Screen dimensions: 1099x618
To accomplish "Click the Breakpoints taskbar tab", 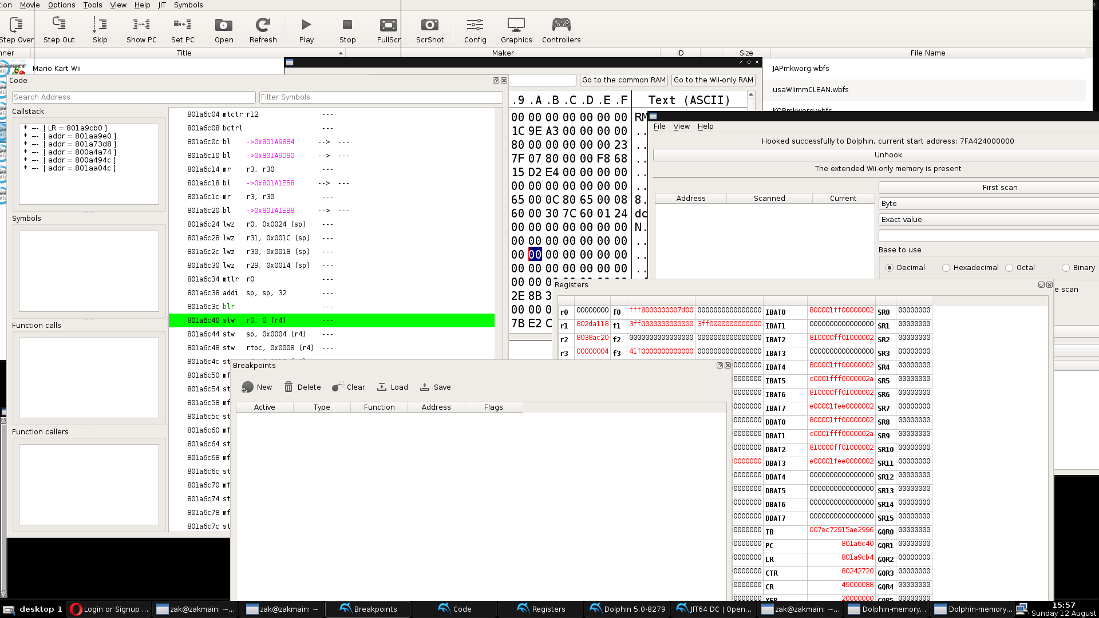I will coord(374,609).
